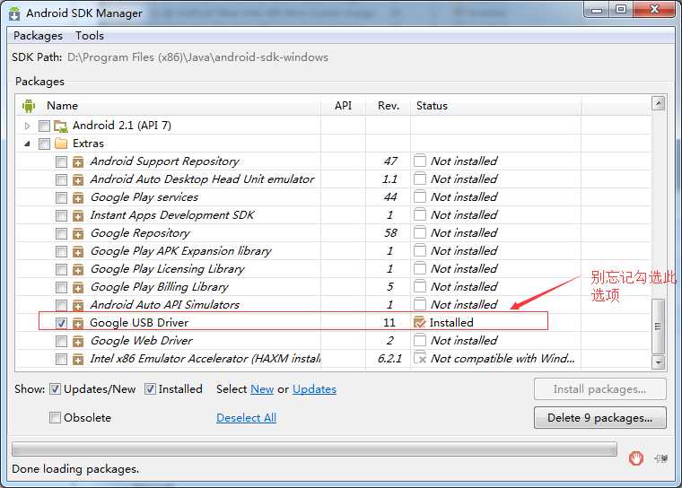Click the Intel x86 Emulator Accelerator package icon
Screen dimensions: 682x488
point(78,359)
